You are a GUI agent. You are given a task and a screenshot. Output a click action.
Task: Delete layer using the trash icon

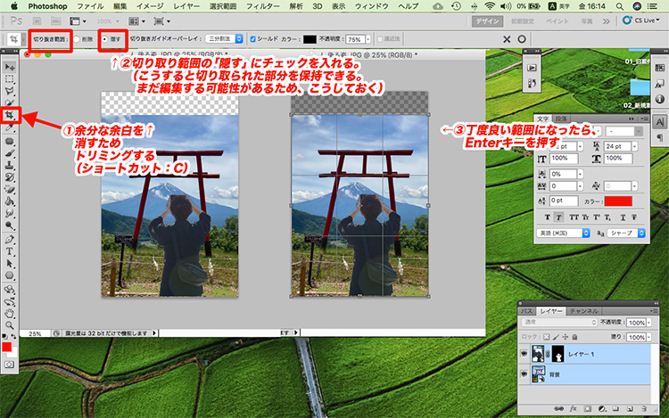pyautogui.click(x=644, y=408)
